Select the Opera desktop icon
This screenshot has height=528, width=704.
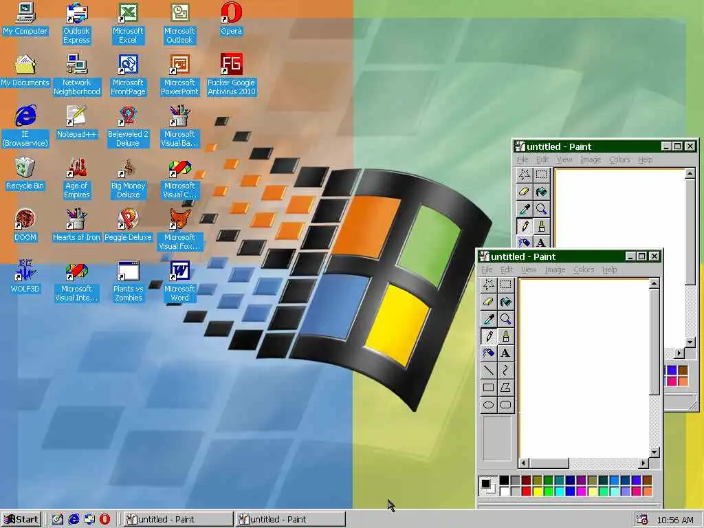(x=231, y=19)
